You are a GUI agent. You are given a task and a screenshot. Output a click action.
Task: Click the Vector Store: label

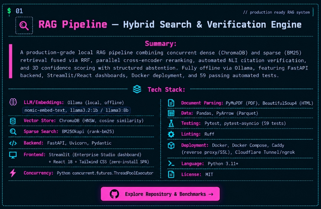click(40, 121)
